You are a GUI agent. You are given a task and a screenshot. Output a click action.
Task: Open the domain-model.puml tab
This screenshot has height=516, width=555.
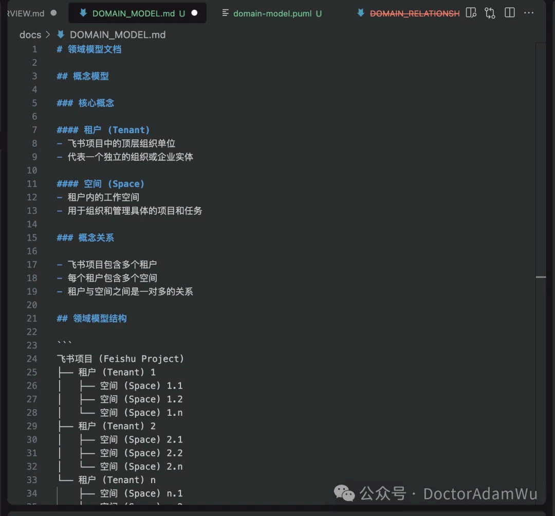[271, 13]
